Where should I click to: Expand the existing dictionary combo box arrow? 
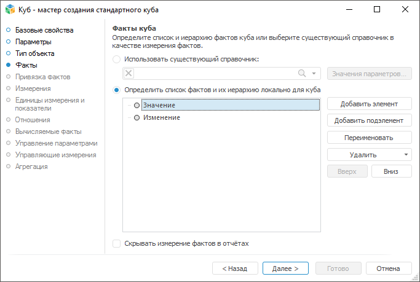point(313,74)
